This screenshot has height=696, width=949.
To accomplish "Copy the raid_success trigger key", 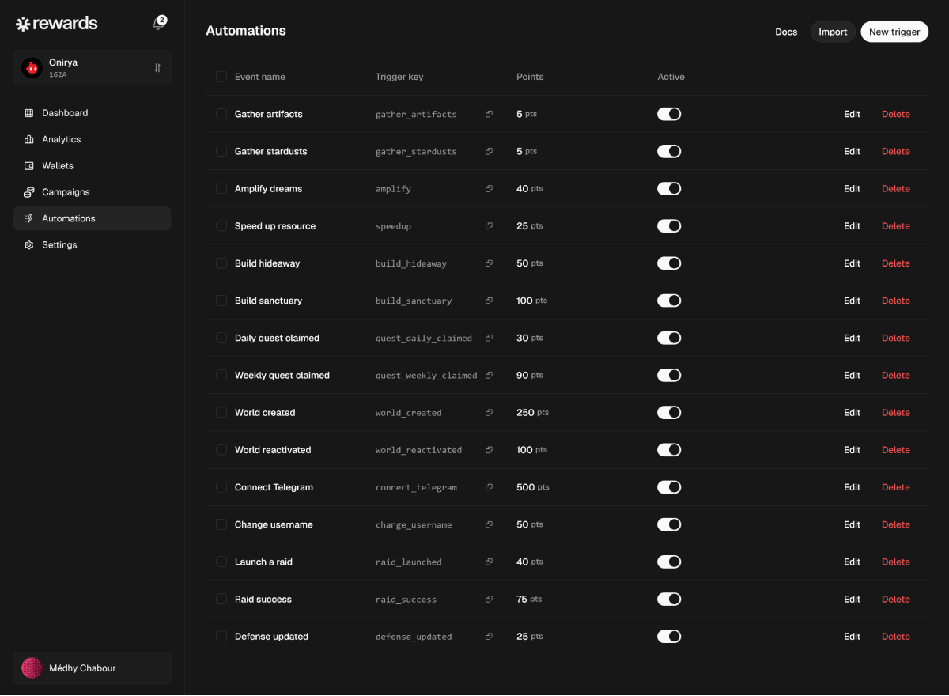I will tap(489, 600).
